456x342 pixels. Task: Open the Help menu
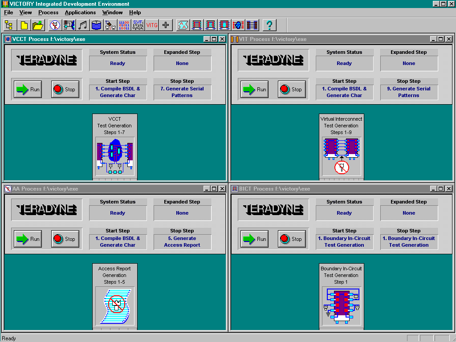pos(135,12)
